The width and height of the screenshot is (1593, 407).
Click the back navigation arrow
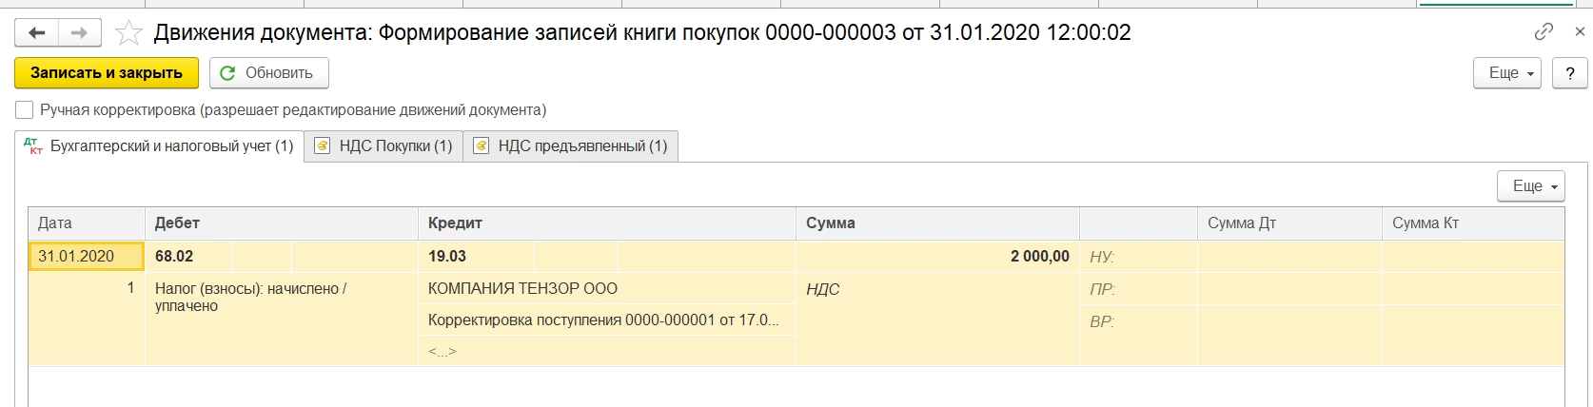[37, 33]
